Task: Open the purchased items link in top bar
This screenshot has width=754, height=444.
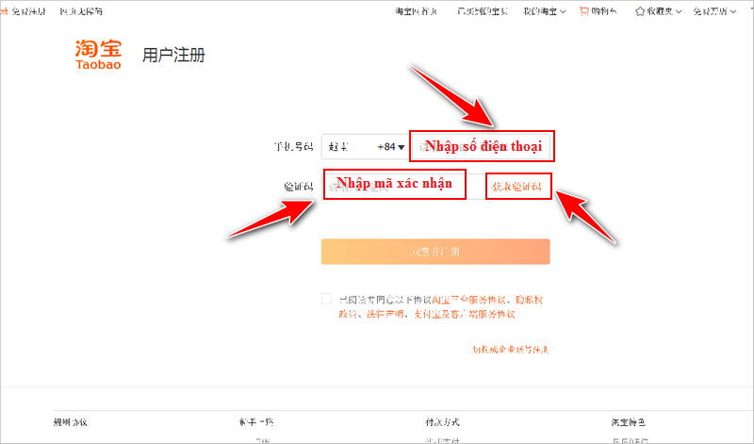Action: [482, 11]
